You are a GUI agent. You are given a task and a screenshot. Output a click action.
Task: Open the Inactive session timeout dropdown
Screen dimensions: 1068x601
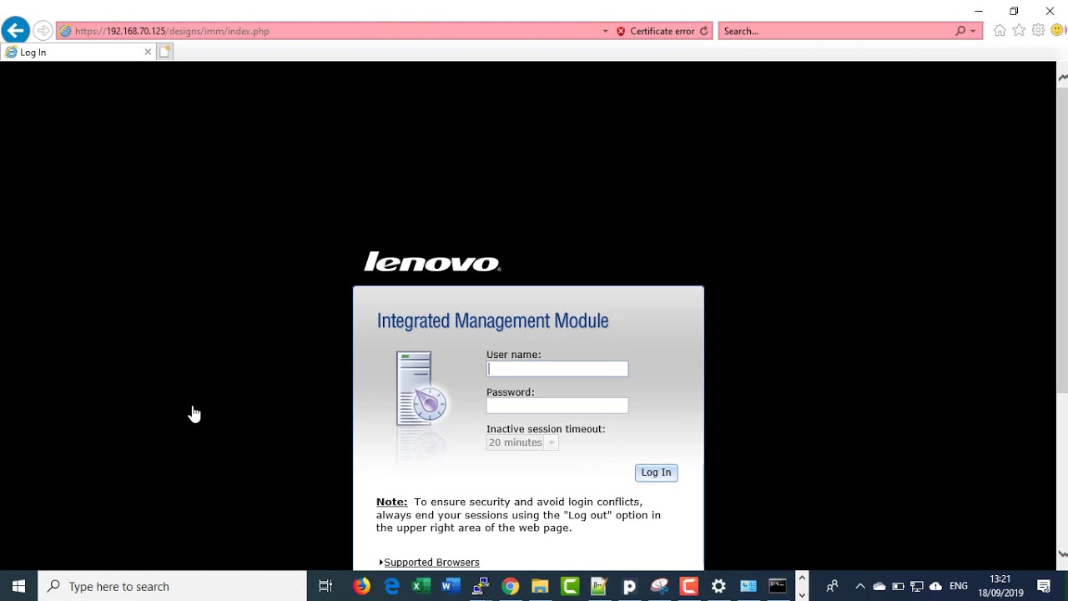click(522, 442)
